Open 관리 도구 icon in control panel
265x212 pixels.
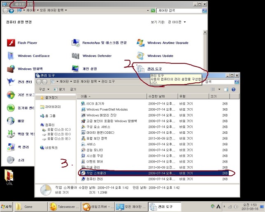[x=140, y=69]
